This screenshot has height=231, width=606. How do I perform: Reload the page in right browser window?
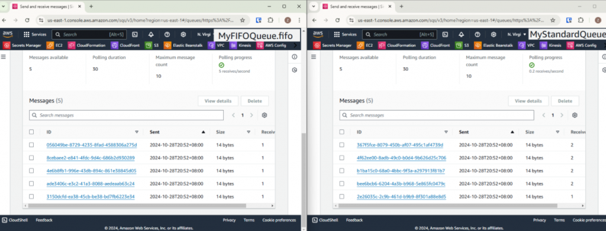tap(337, 20)
